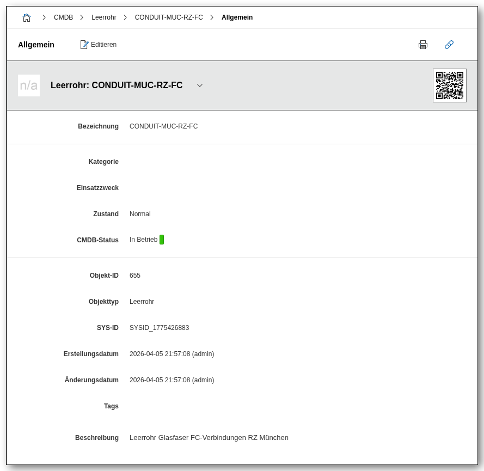Image resolution: width=484 pixels, height=471 pixels.
Task: Click the Allgemein heading label
Action: coord(36,45)
